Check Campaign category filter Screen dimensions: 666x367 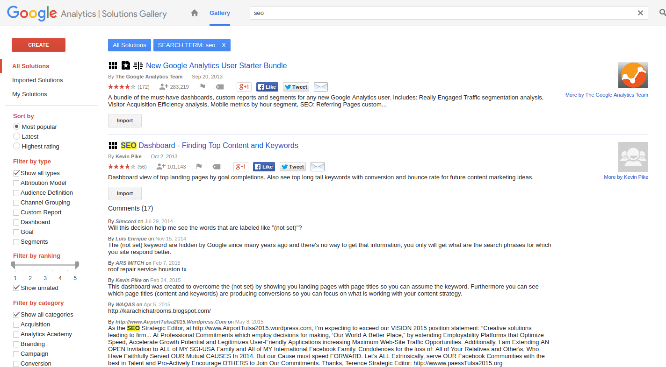tap(16, 354)
